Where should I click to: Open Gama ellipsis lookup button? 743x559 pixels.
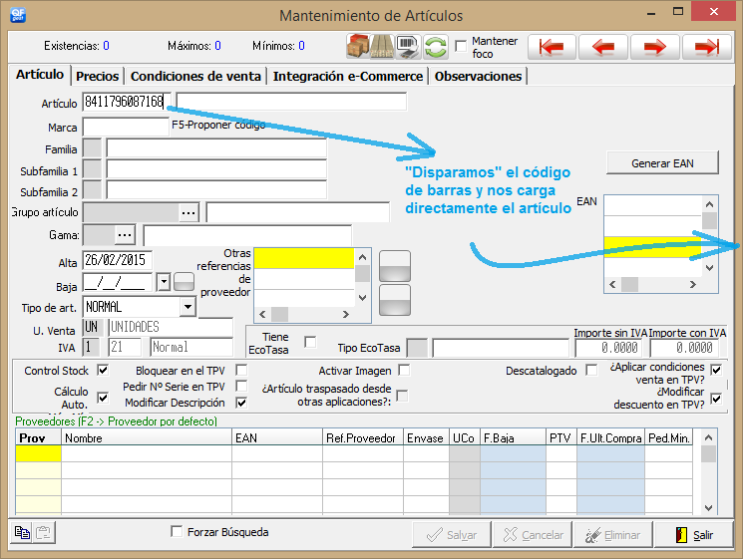(125, 235)
